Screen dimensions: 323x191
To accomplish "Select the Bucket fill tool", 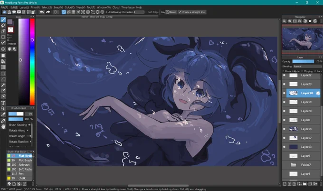I will click(x=3, y=61).
